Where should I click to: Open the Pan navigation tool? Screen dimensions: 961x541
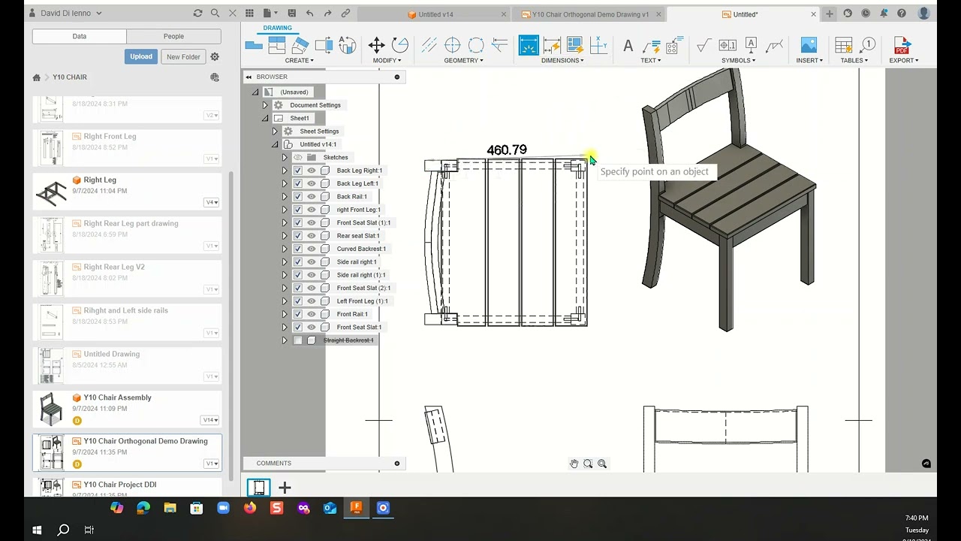(x=574, y=464)
